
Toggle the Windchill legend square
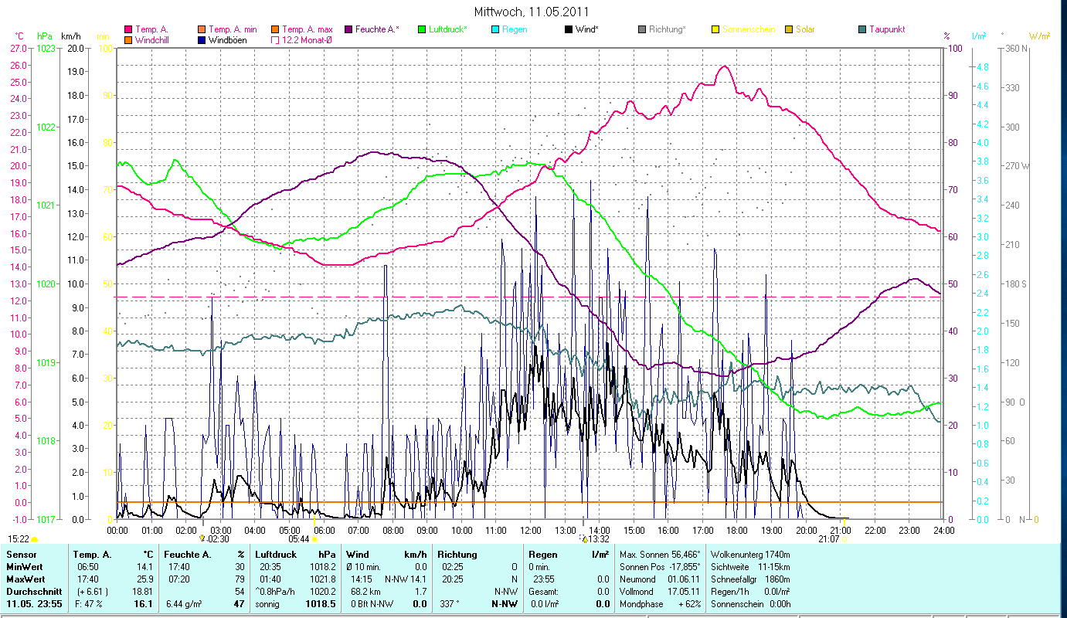(x=128, y=39)
